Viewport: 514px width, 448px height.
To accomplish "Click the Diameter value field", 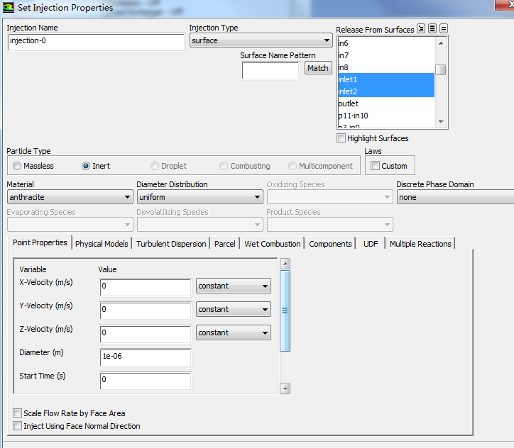I will 146,357.
